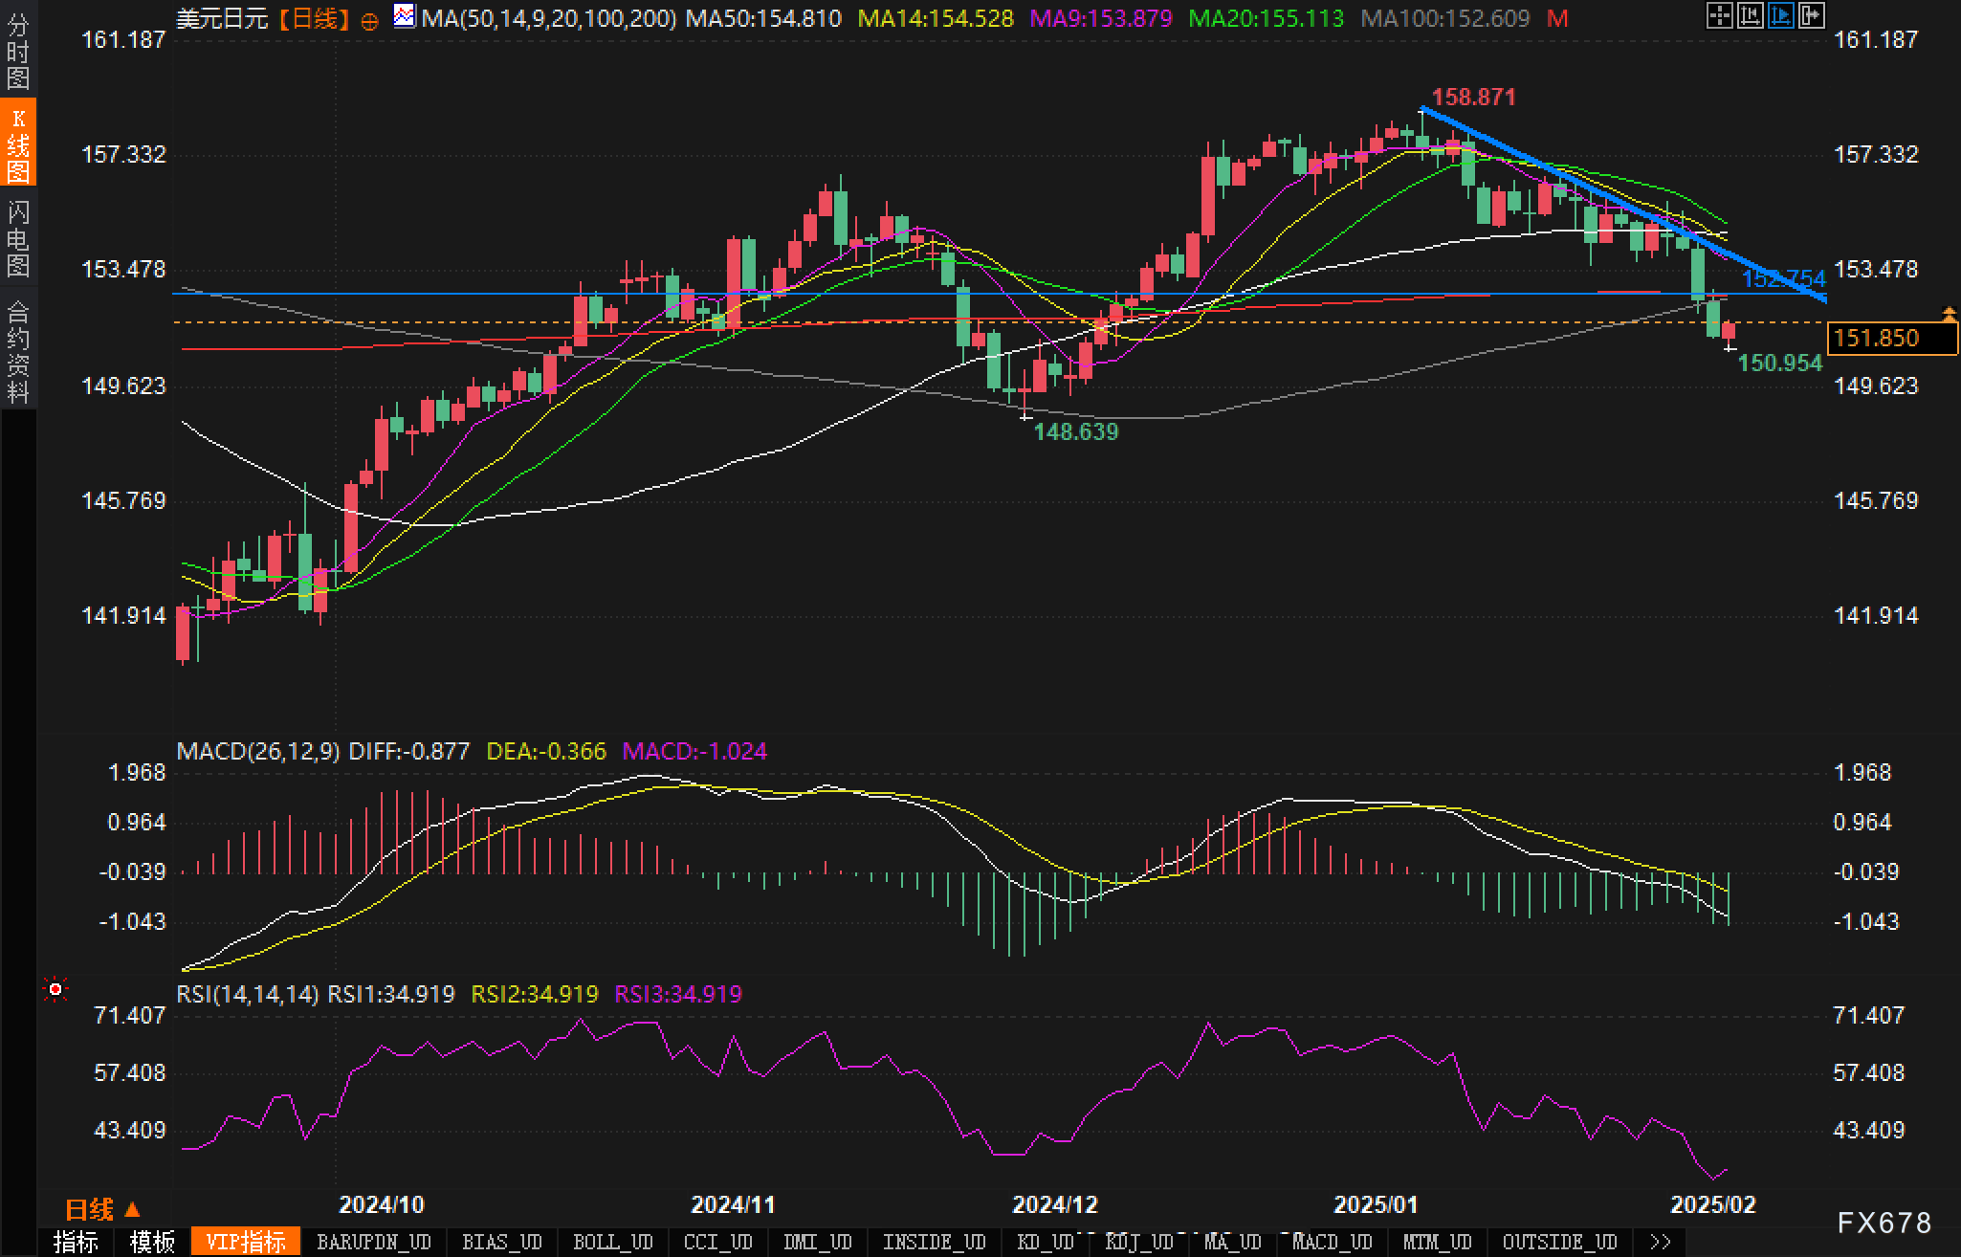1961x1257 pixels.
Task: Open the 闪电图 sidebar view
Action: click(18, 237)
